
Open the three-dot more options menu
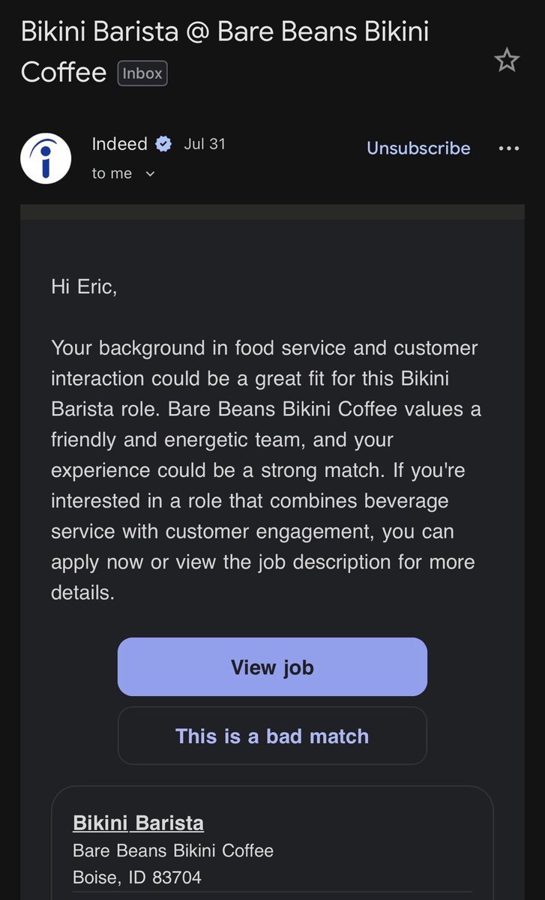click(x=509, y=148)
